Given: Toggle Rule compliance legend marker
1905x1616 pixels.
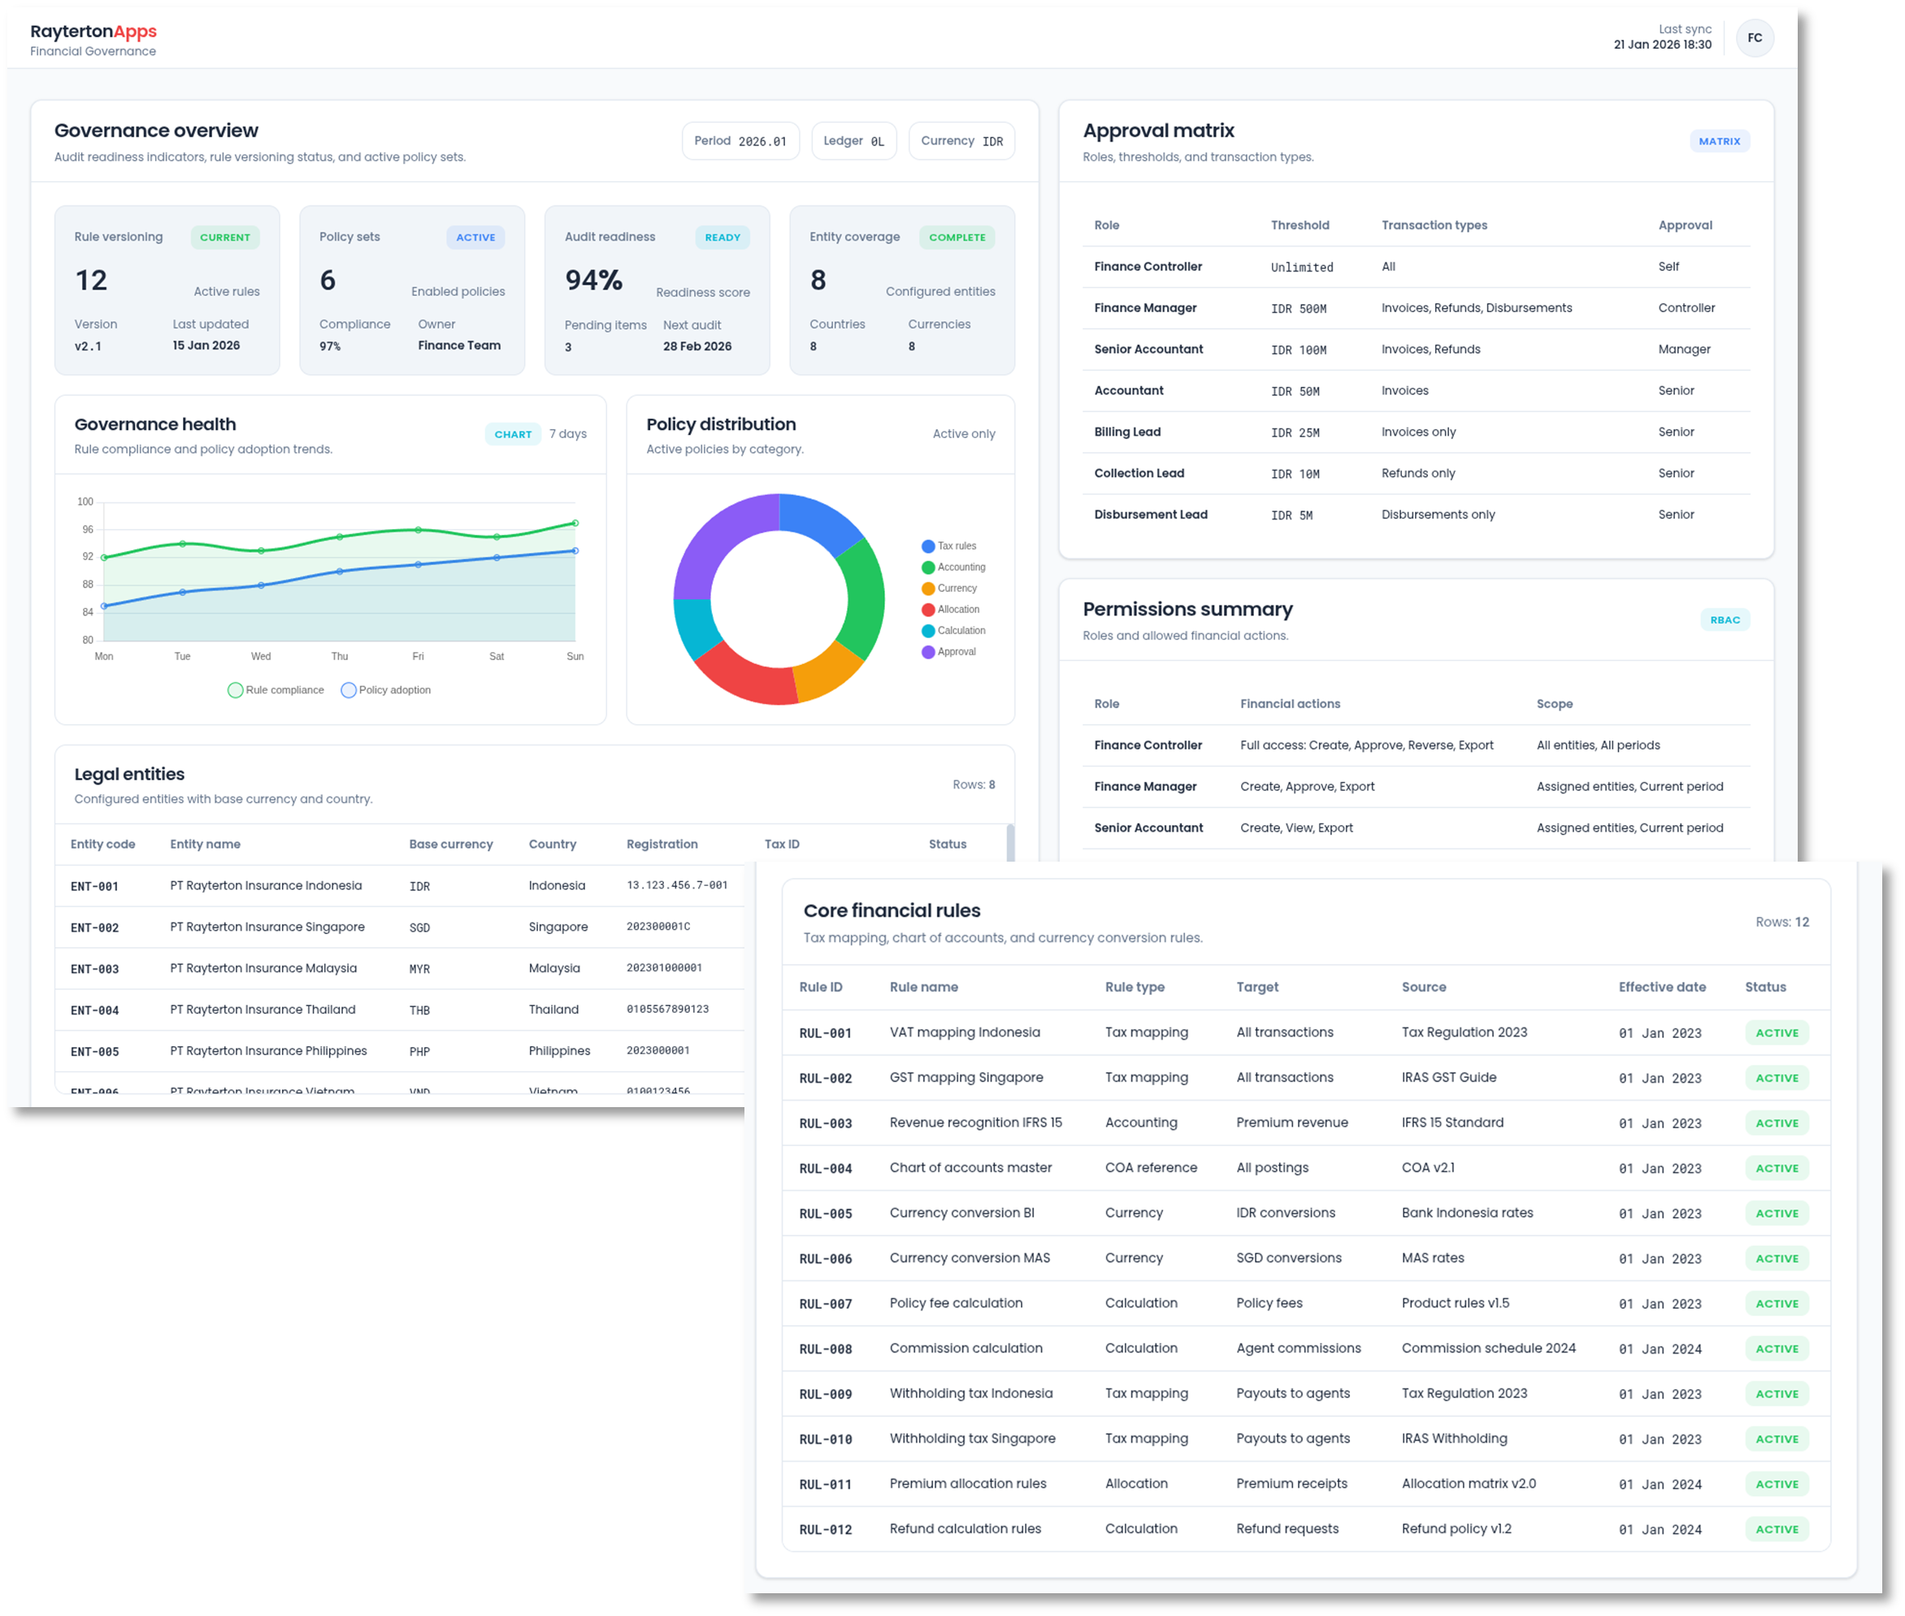Looking at the screenshot, I should 236,690.
